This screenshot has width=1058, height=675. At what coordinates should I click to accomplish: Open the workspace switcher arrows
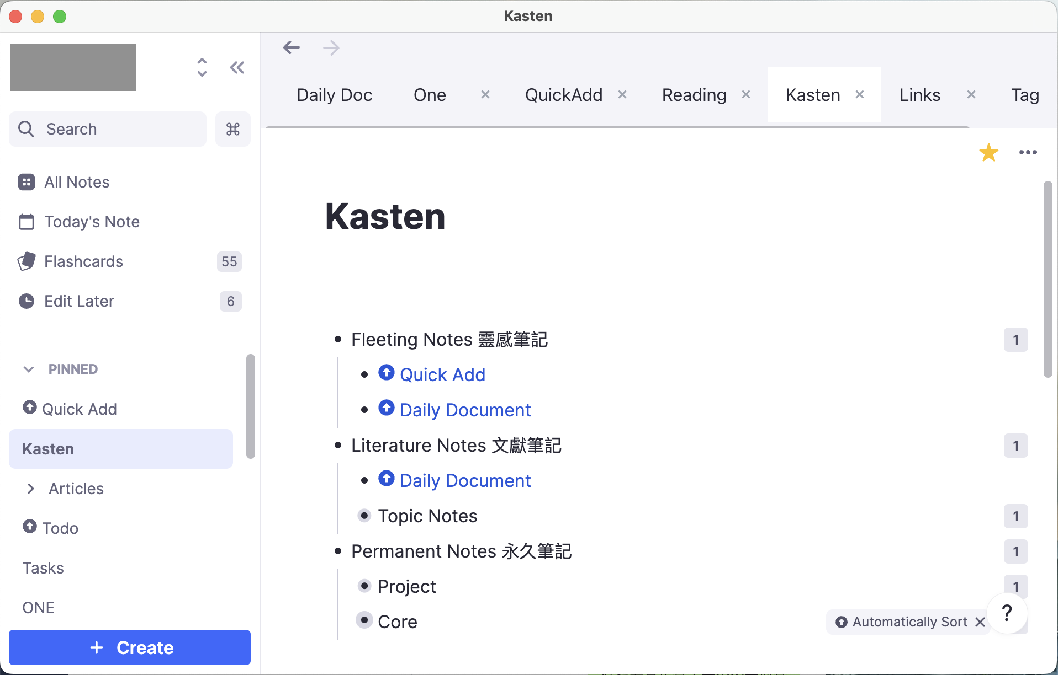202,67
